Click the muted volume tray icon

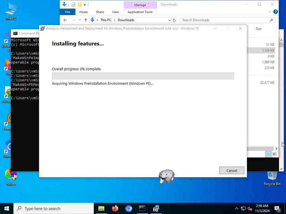[250, 208]
